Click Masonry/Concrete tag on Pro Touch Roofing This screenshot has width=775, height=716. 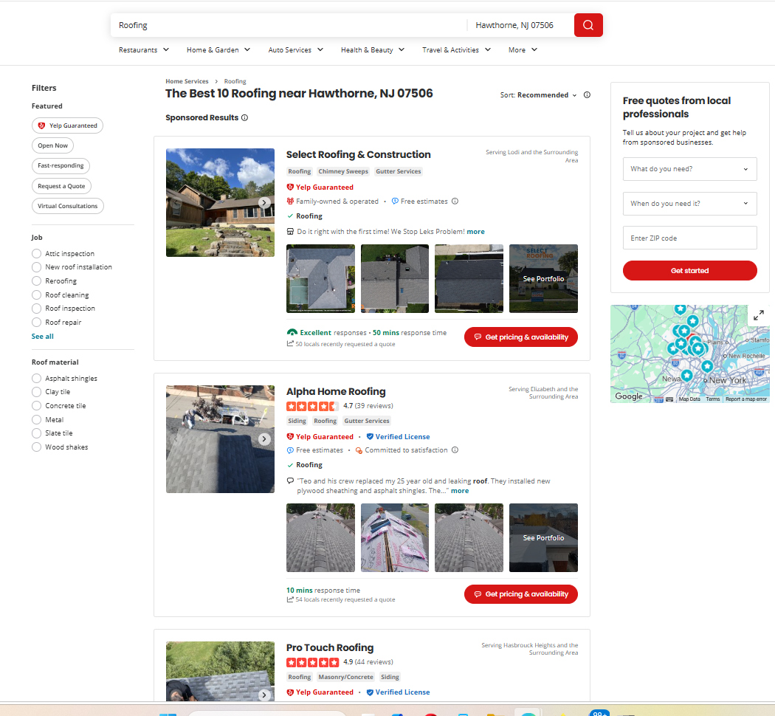coord(345,677)
